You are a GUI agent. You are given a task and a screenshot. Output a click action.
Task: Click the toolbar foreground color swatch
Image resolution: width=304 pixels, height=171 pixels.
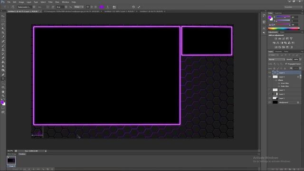coord(2,102)
